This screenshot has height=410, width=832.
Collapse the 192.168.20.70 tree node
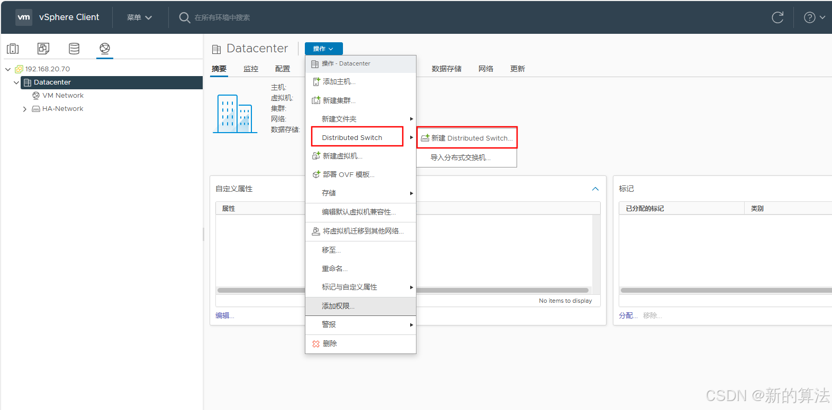8,69
